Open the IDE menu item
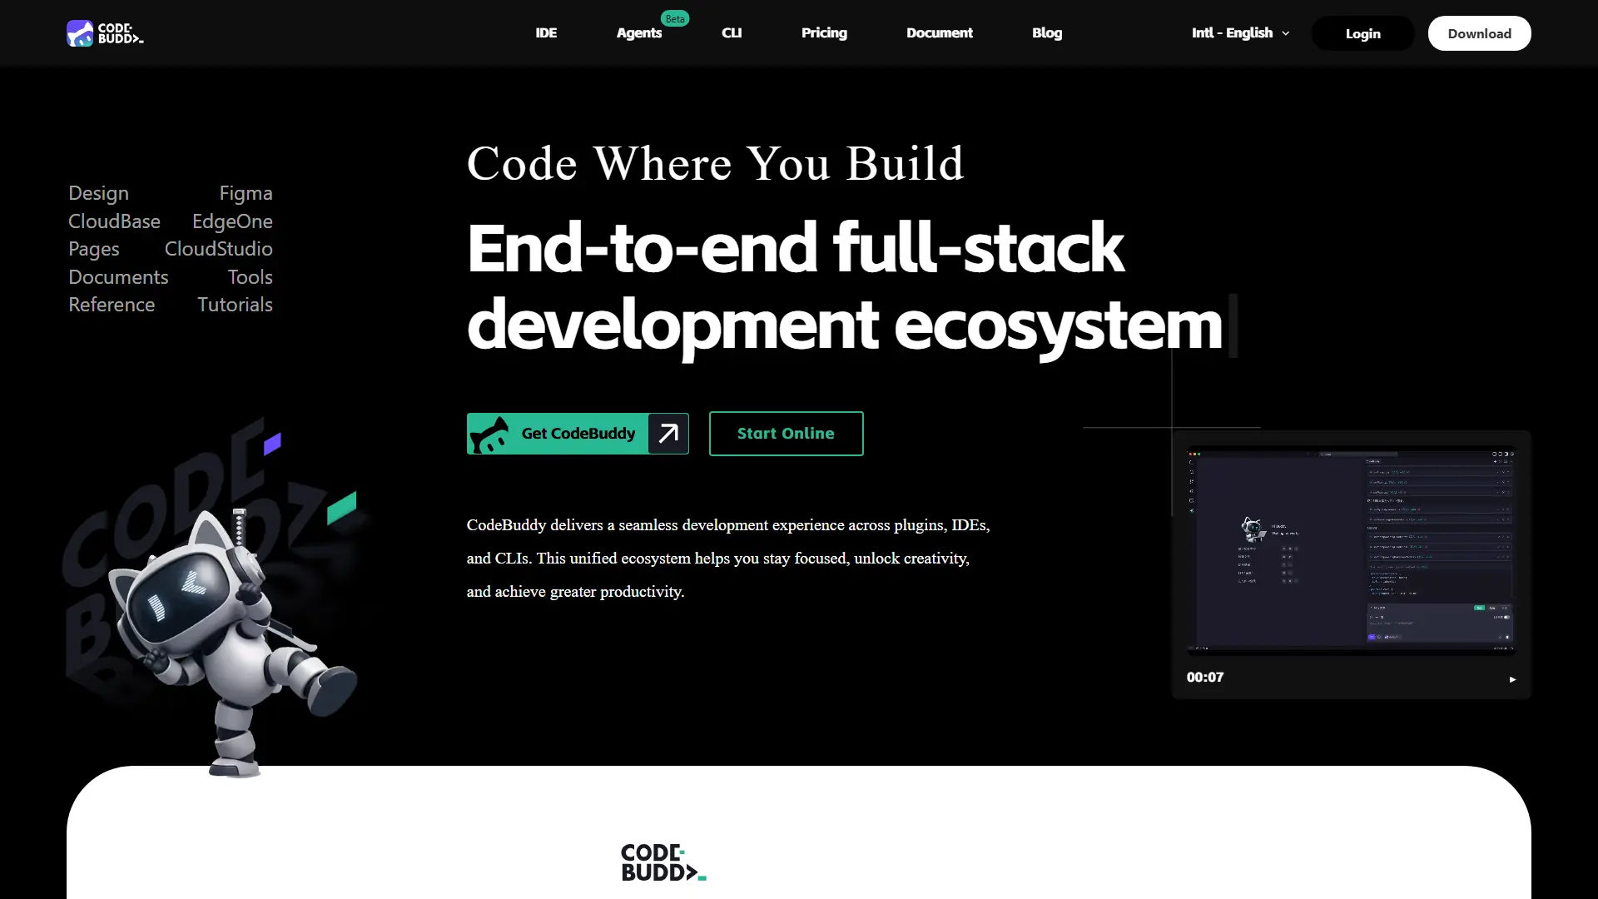This screenshot has height=899, width=1598. click(x=546, y=33)
